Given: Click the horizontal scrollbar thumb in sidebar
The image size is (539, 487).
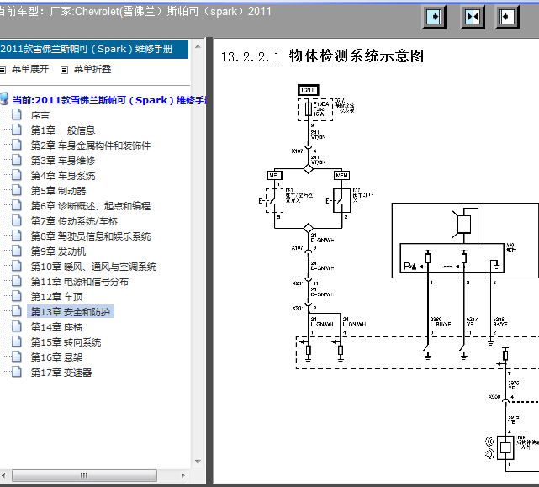Looking at the screenshot, I should [85, 475].
